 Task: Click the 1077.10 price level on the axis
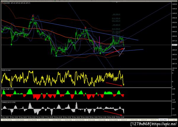(174, 41)
